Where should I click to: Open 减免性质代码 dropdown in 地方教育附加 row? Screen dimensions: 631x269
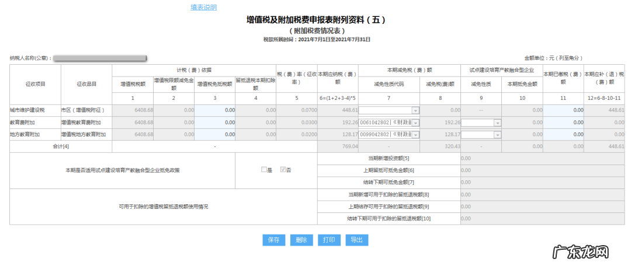415,135
